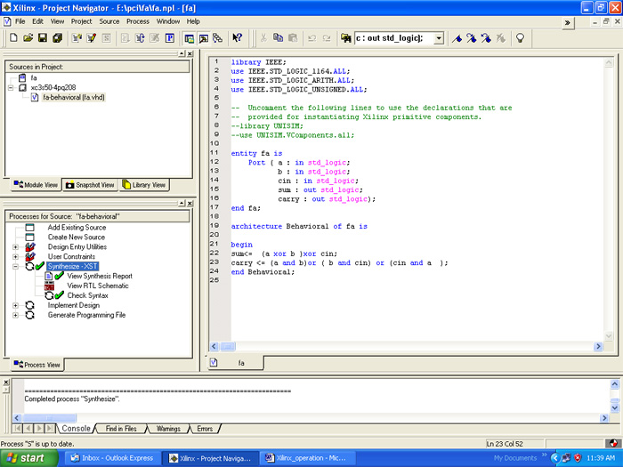Select View RTL Schematic item

pyautogui.click(x=98, y=286)
